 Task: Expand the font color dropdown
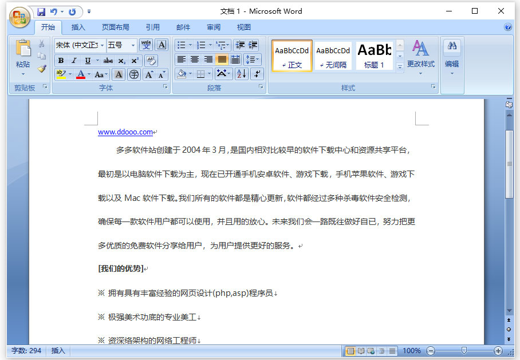[x=88, y=74]
